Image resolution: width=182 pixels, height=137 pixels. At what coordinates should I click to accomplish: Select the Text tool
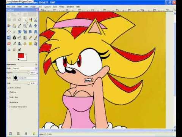click(x=14, y=38)
